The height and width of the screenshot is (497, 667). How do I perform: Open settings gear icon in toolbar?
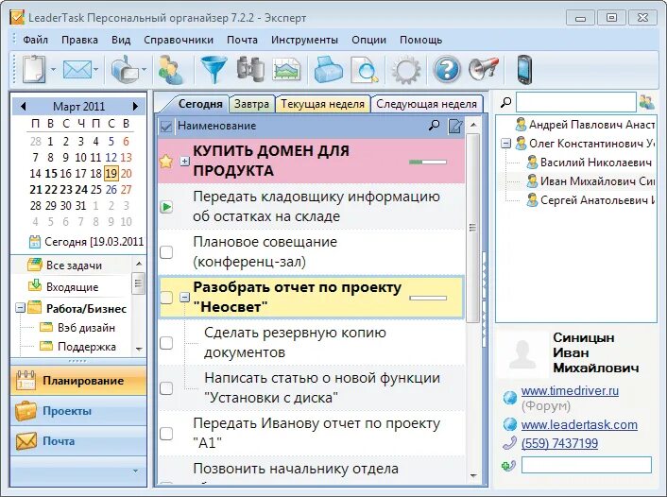406,69
